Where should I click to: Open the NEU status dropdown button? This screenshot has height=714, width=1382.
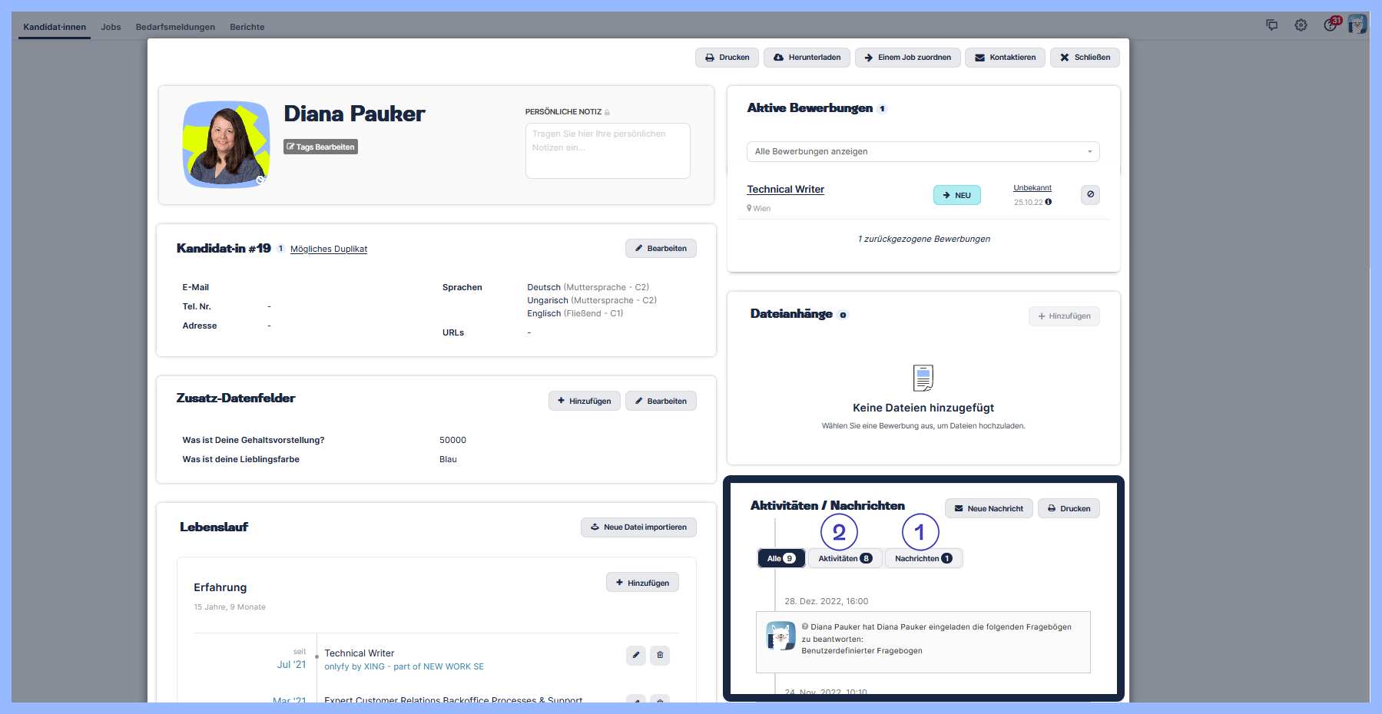click(956, 196)
